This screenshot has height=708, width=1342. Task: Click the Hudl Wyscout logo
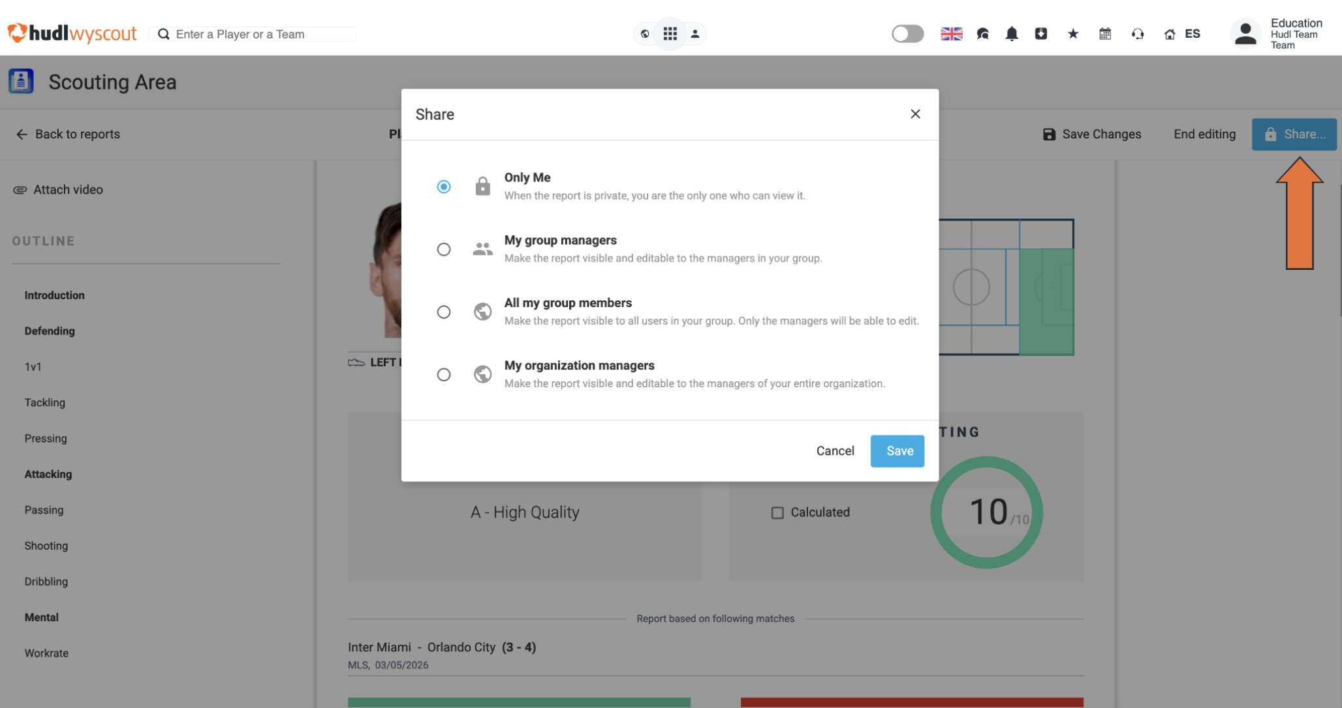pos(72,33)
